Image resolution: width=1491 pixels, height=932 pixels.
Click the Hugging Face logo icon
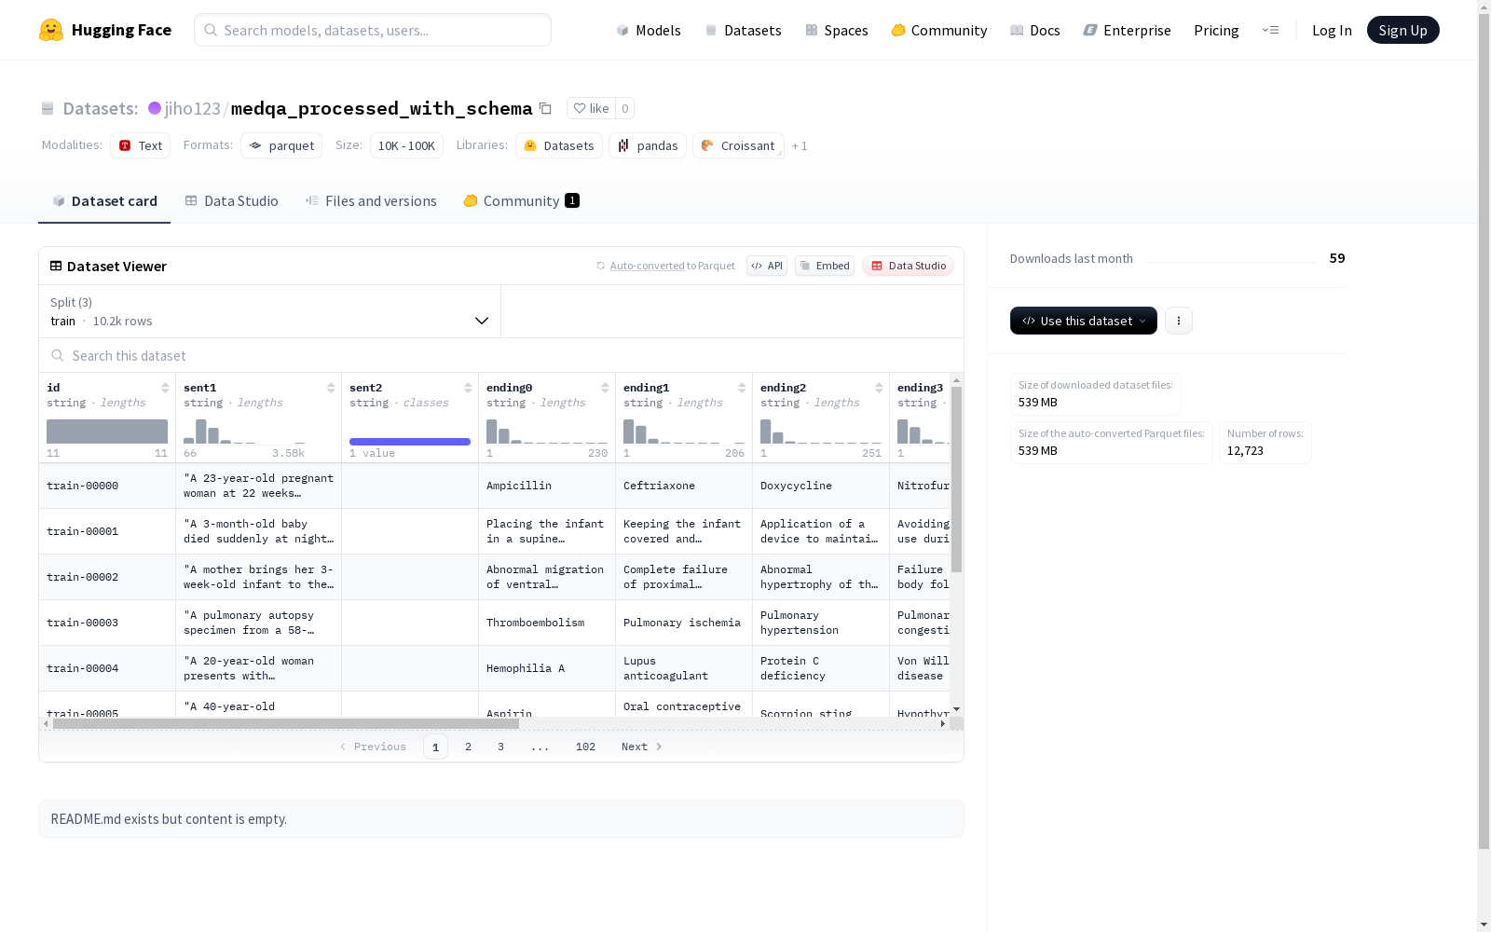point(51,30)
